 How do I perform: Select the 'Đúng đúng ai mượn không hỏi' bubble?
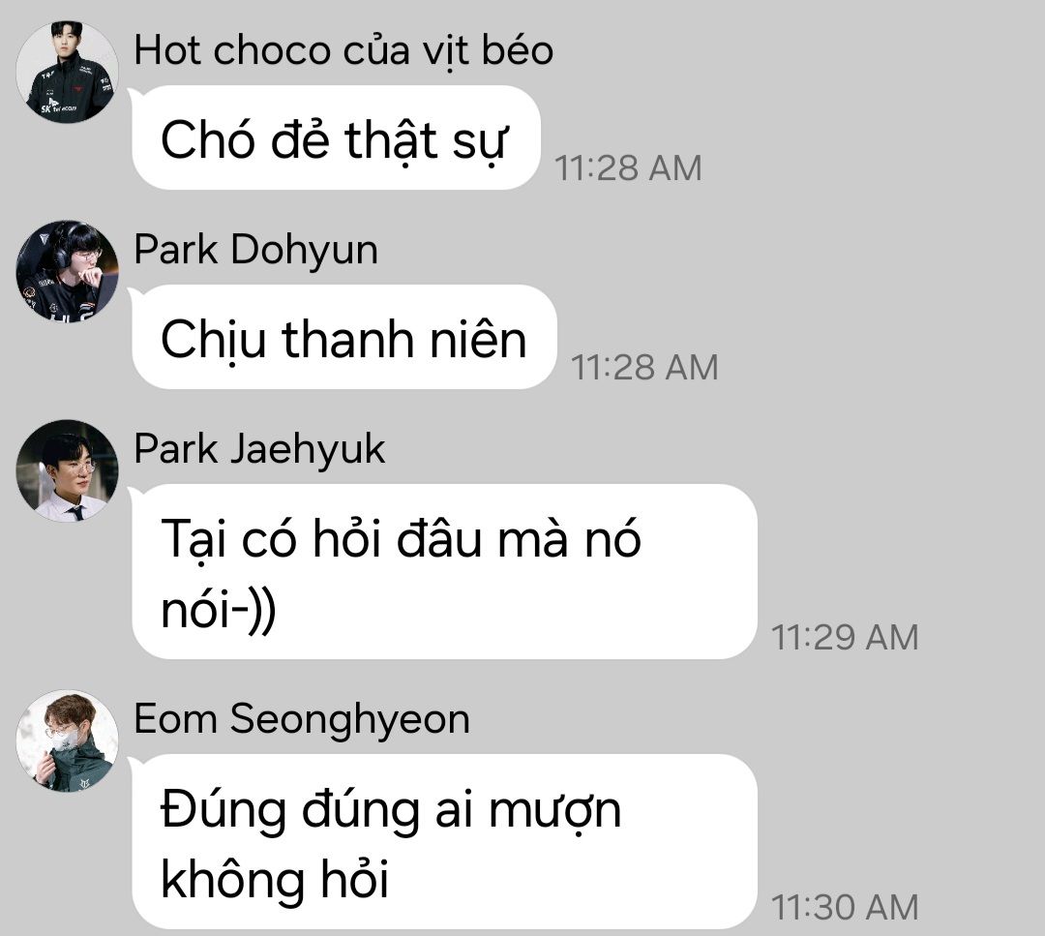444,842
